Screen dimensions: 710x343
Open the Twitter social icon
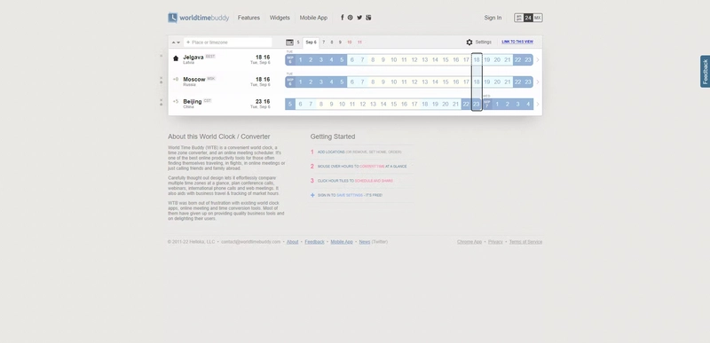(359, 18)
